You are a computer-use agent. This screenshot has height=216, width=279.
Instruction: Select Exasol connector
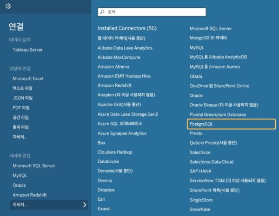tap(104, 209)
